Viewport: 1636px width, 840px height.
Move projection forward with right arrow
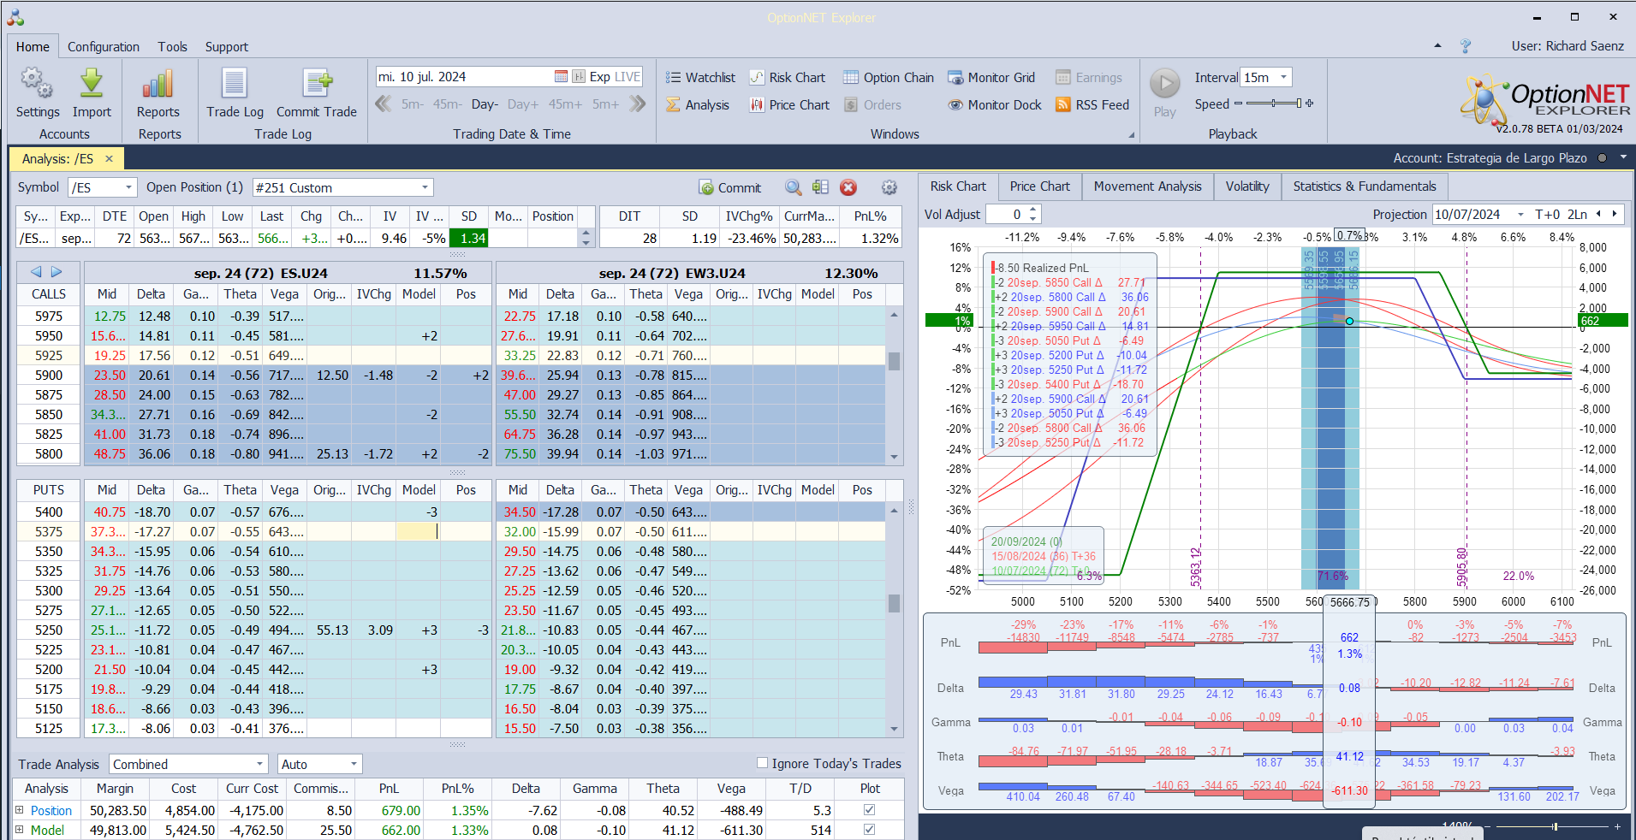click(1615, 214)
